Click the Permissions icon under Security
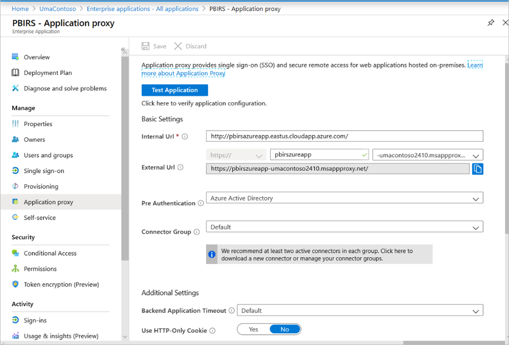This screenshot has height=345, width=509. click(x=16, y=268)
